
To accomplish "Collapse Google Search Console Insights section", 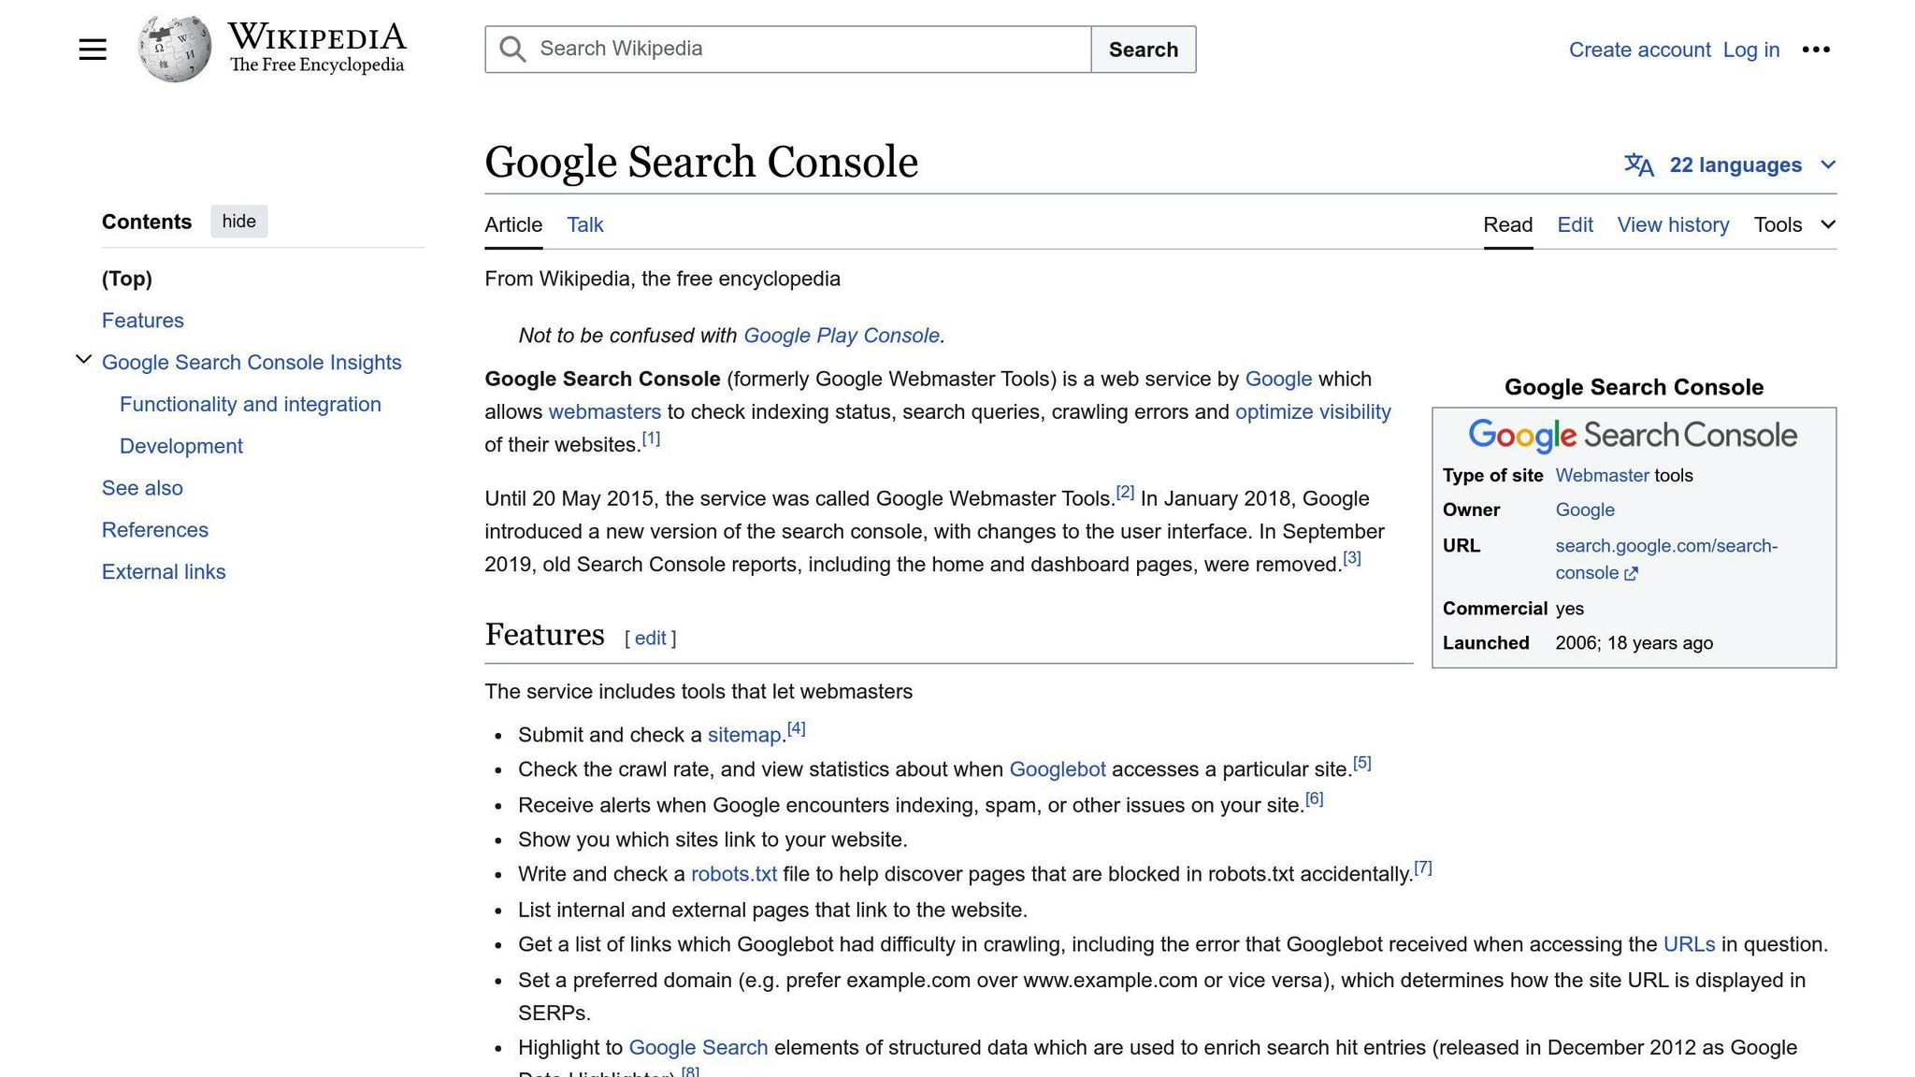I will click(83, 360).
